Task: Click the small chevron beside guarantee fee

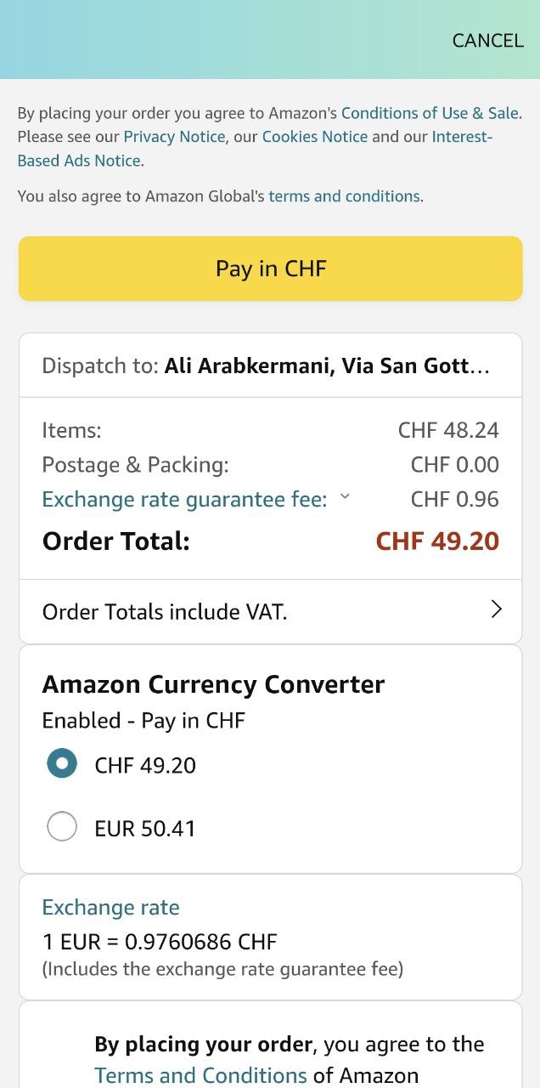Action: point(345,497)
